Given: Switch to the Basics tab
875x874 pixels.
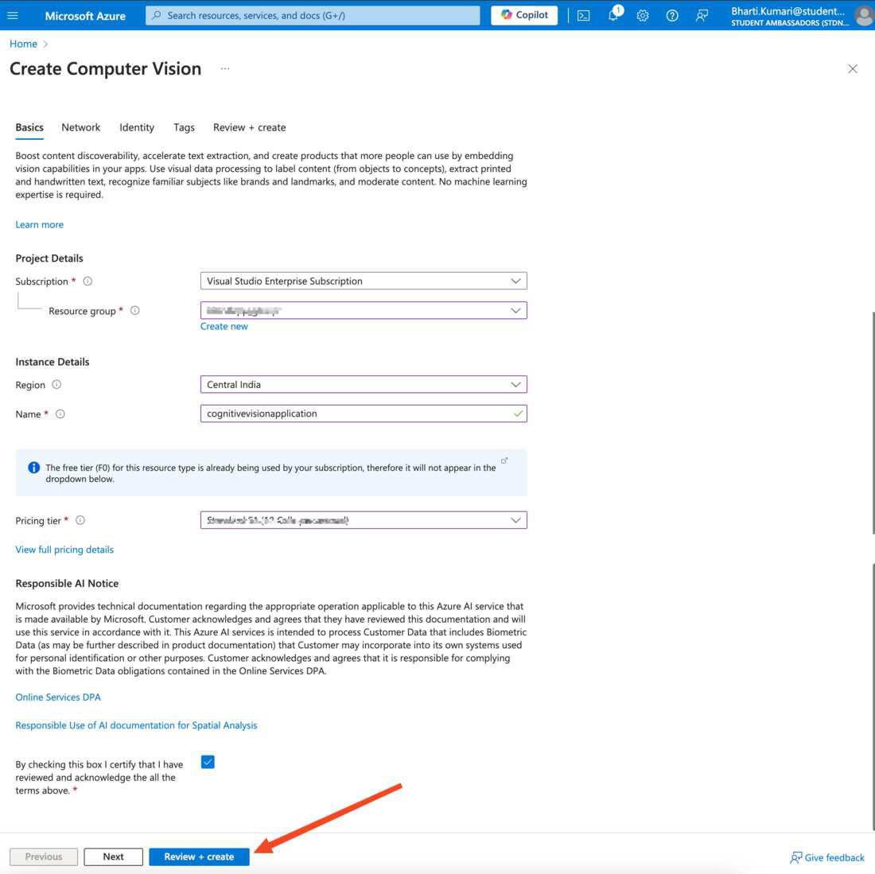Looking at the screenshot, I should (x=29, y=127).
